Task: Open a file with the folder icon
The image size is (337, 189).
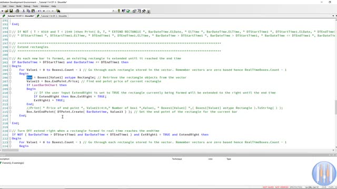Action: [6, 10]
